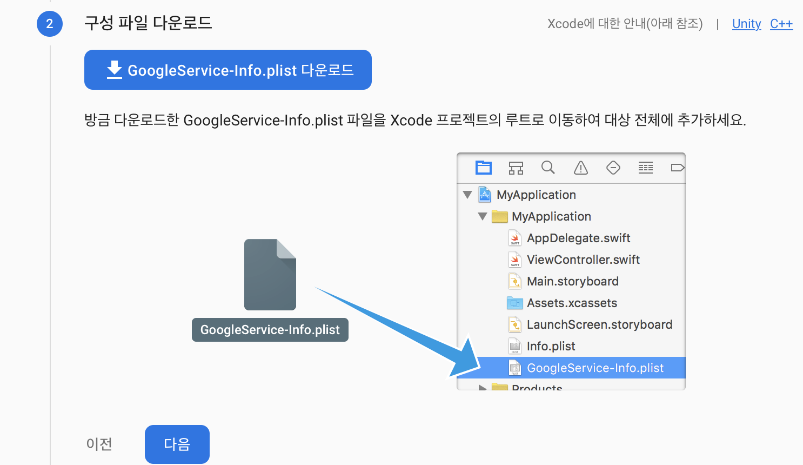Select the search magnifier navigator icon
803x465 pixels.
click(548, 168)
